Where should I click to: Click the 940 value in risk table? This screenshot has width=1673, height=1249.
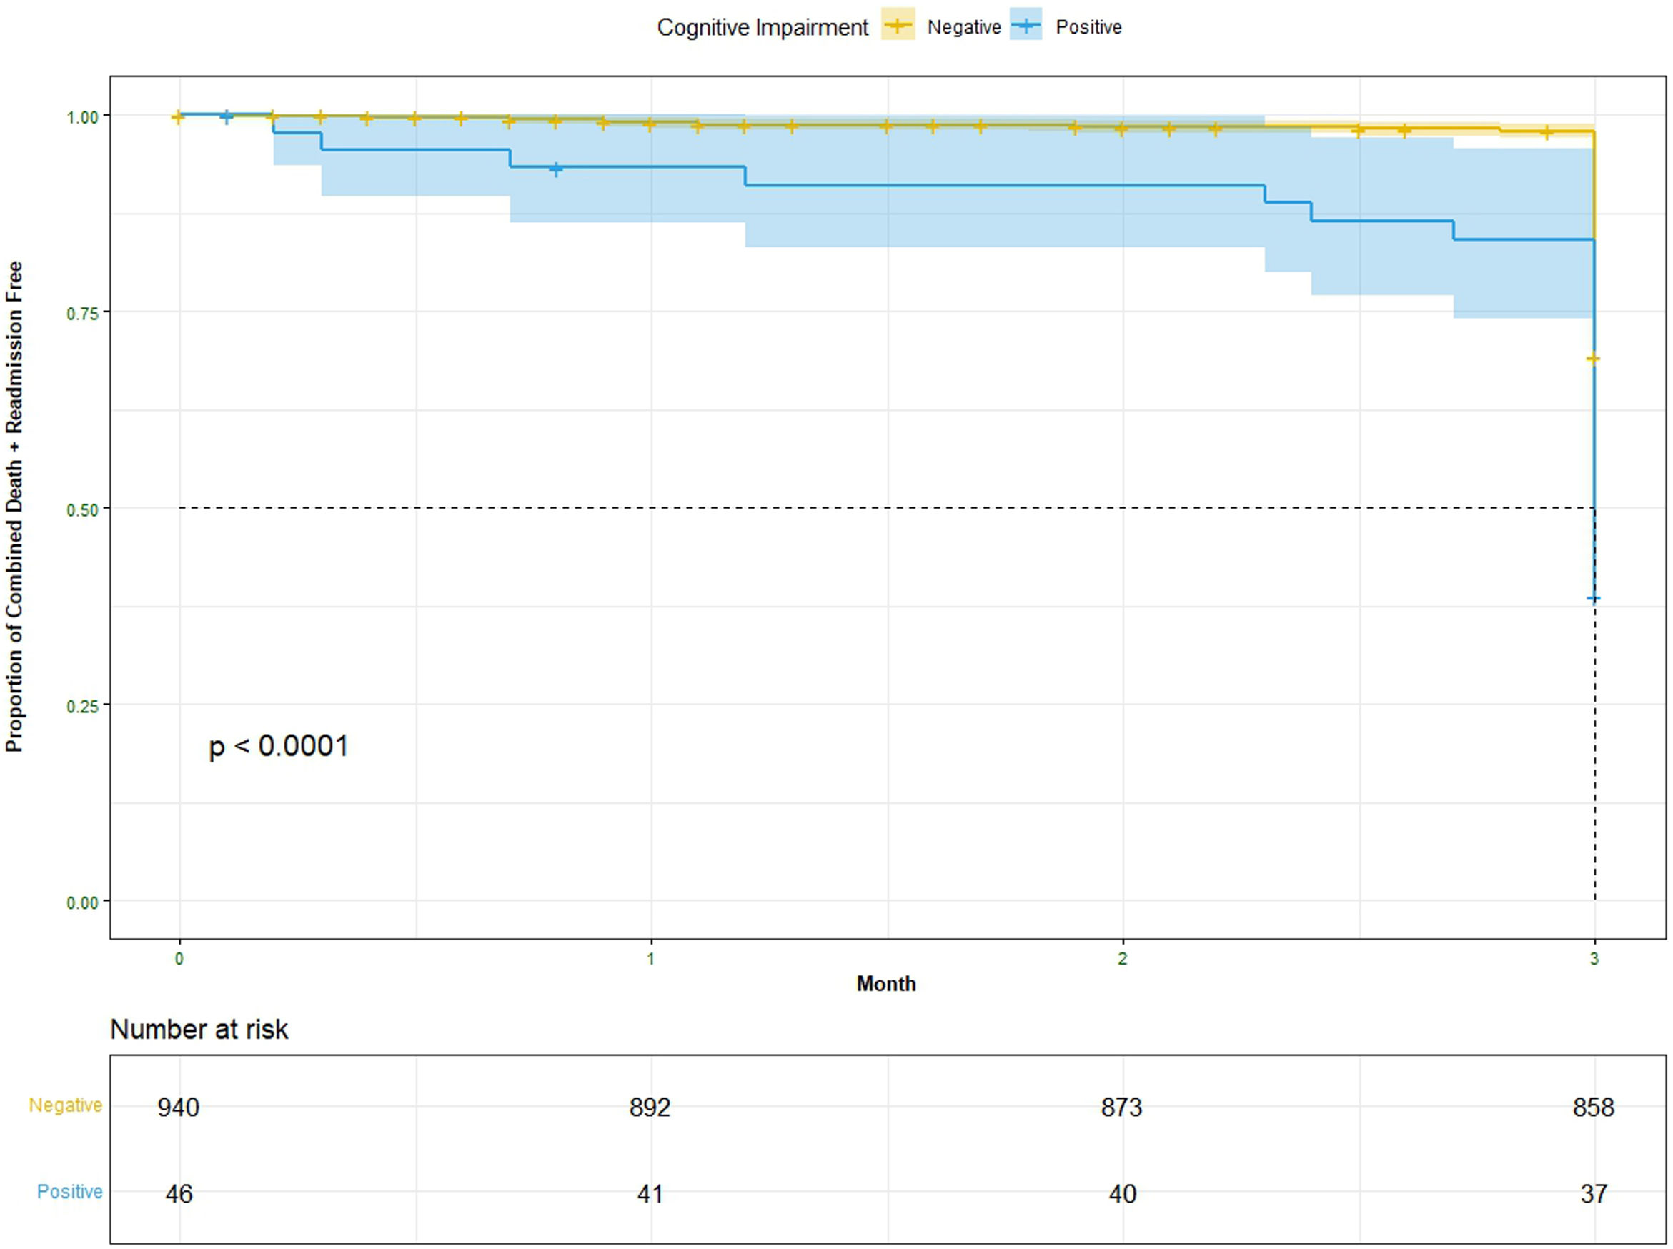point(179,1107)
